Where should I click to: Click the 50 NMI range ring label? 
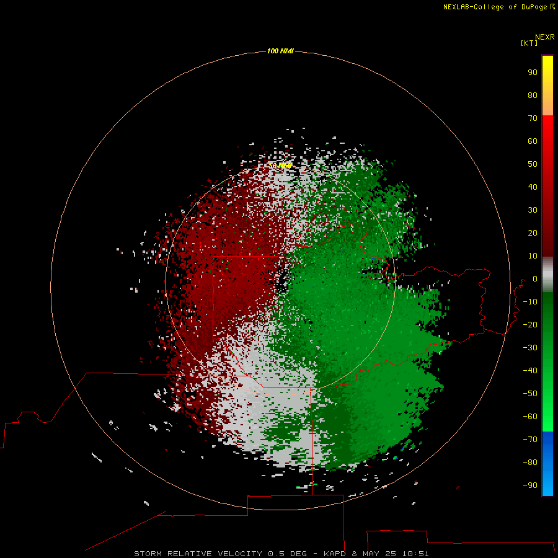[x=280, y=166]
